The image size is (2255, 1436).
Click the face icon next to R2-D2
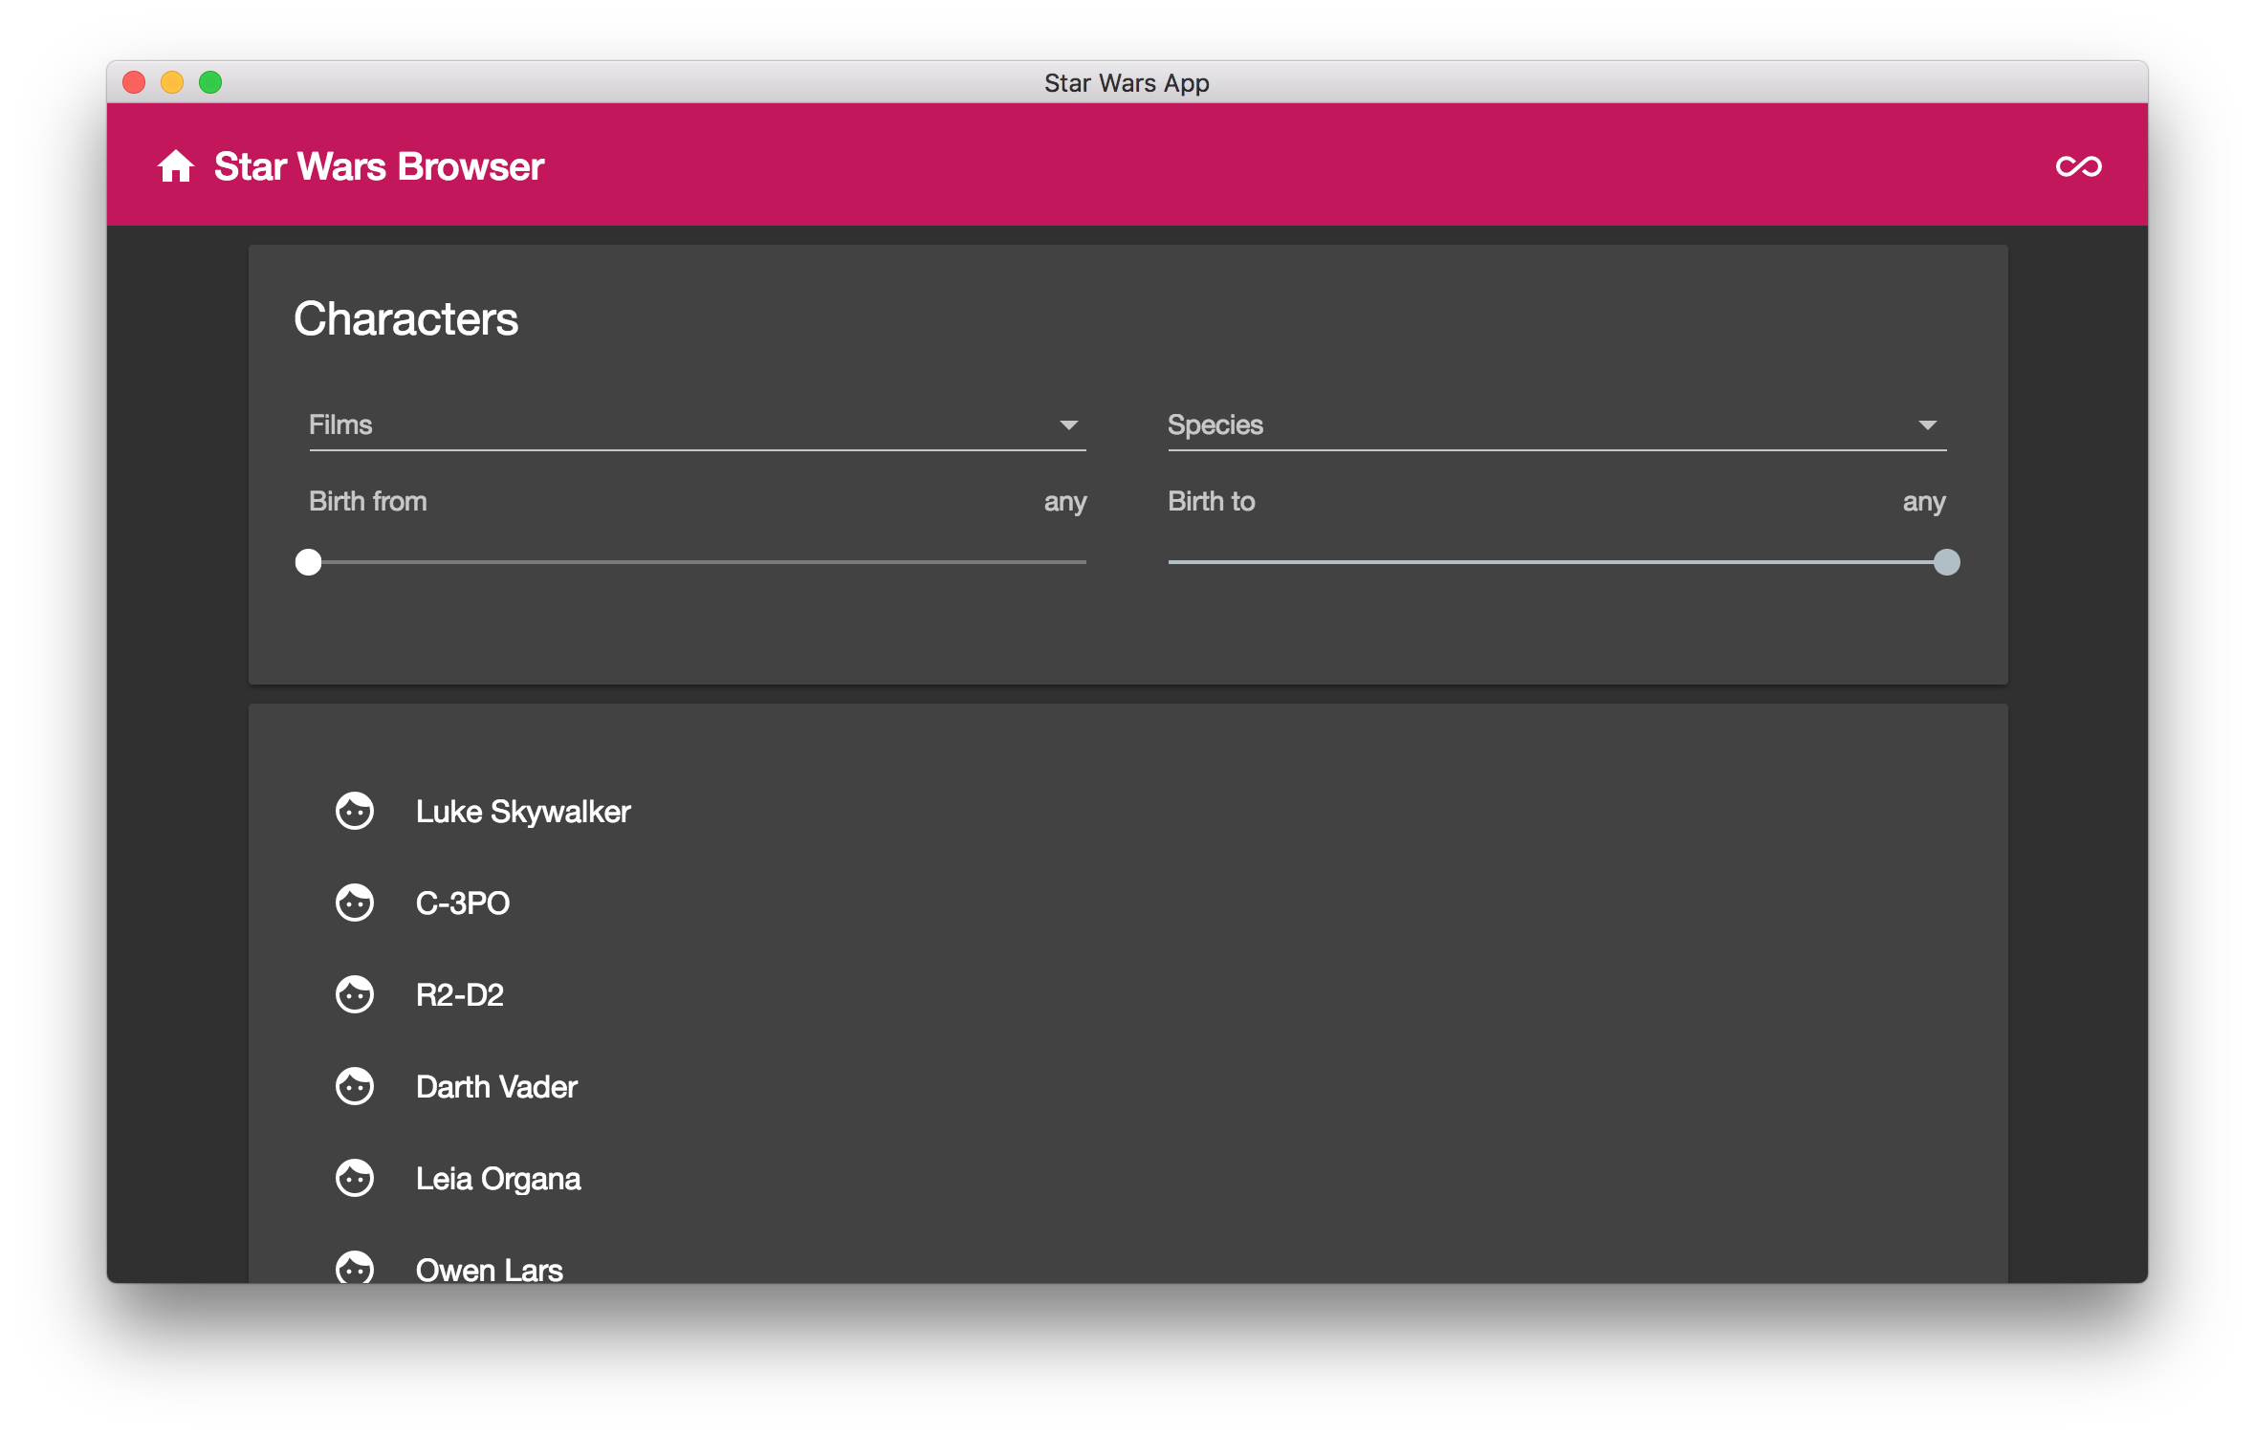[x=355, y=994]
